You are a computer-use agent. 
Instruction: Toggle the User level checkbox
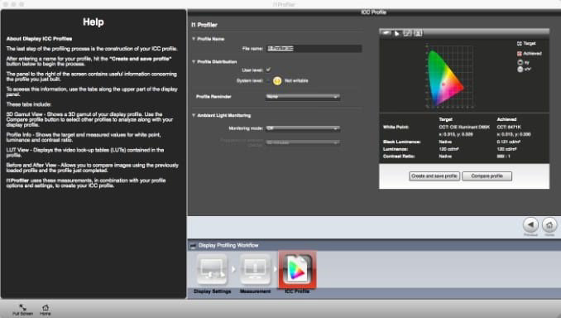(268, 70)
